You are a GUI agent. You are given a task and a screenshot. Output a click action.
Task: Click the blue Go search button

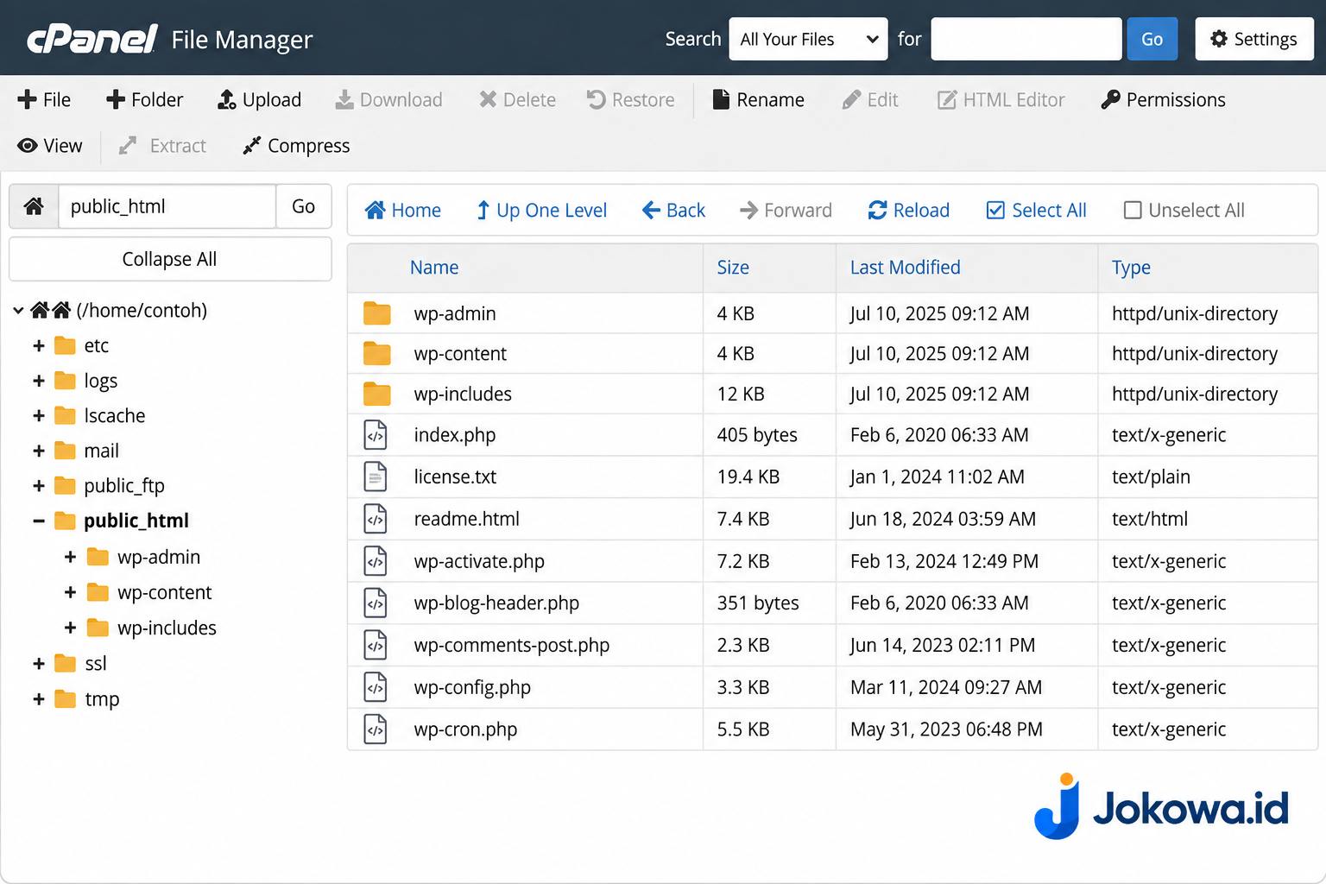click(1152, 39)
